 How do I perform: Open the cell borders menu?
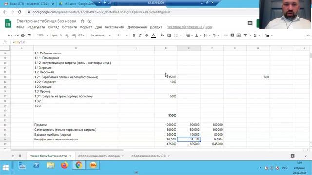coord(169,35)
